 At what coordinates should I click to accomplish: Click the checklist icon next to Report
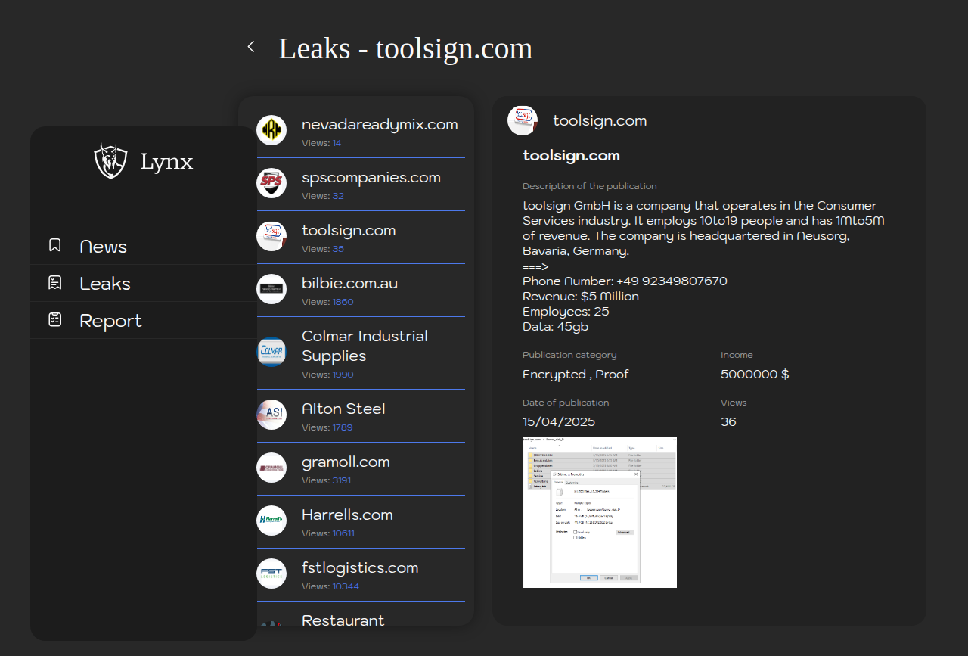55,320
